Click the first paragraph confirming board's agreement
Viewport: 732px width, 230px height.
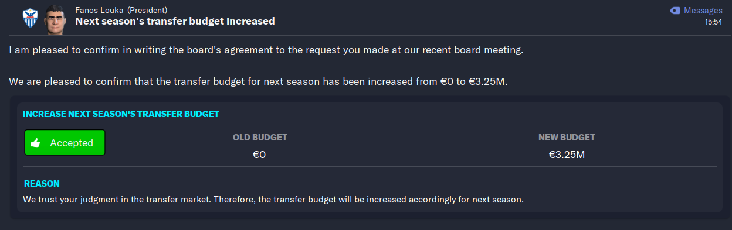[266, 50]
